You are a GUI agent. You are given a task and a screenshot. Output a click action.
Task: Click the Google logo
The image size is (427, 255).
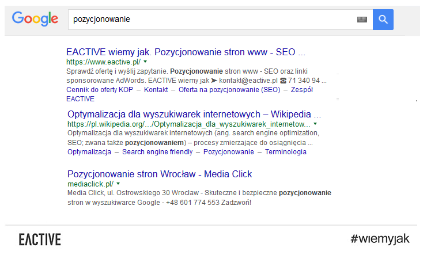pos(35,19)
